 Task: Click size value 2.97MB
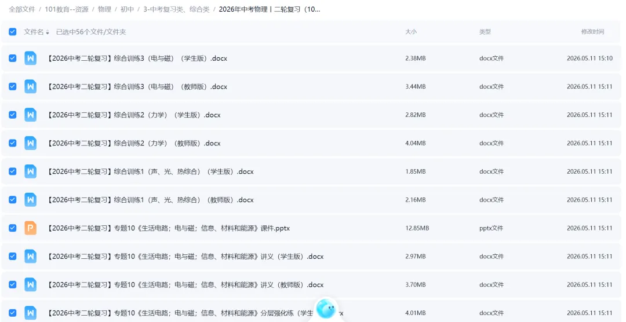416,257
